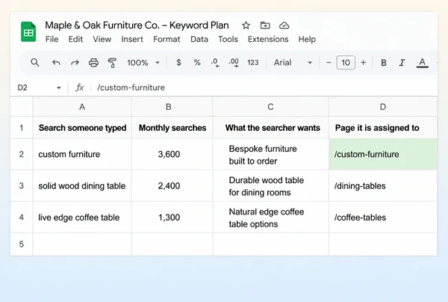
Task: Select row 2 header
Action: 22,154
